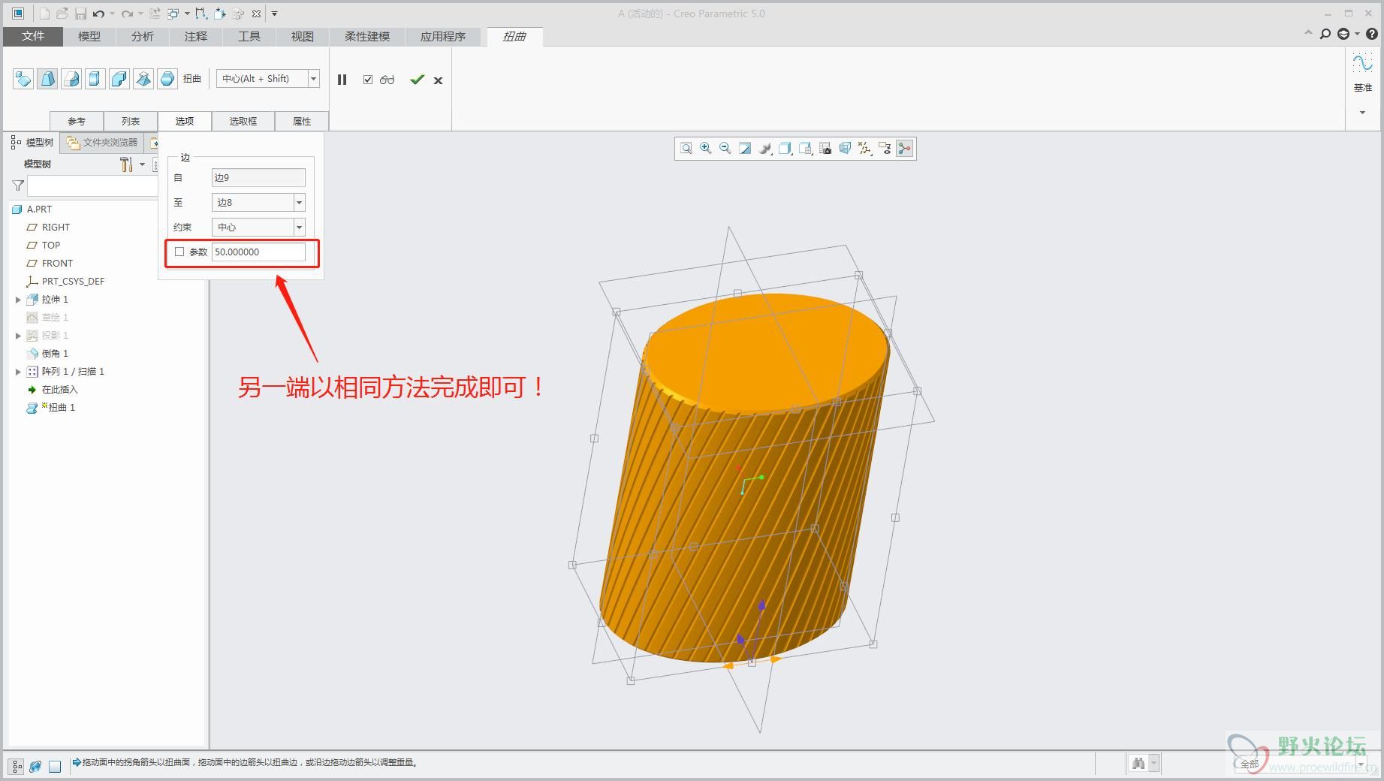Viewport: 1384px width, 781px height.
Task: Switch to the 模型 ribbon tab
Action: click(x=89, y=36)
